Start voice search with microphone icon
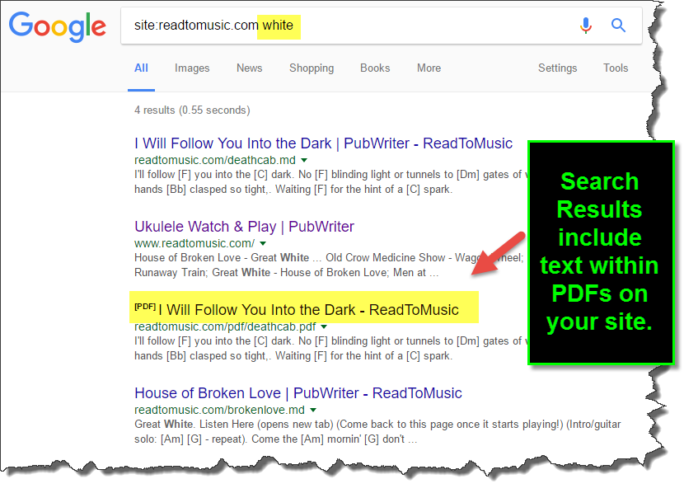Image resolution: width=684 pixels, height=493 pixels. [x=586, y=26]
